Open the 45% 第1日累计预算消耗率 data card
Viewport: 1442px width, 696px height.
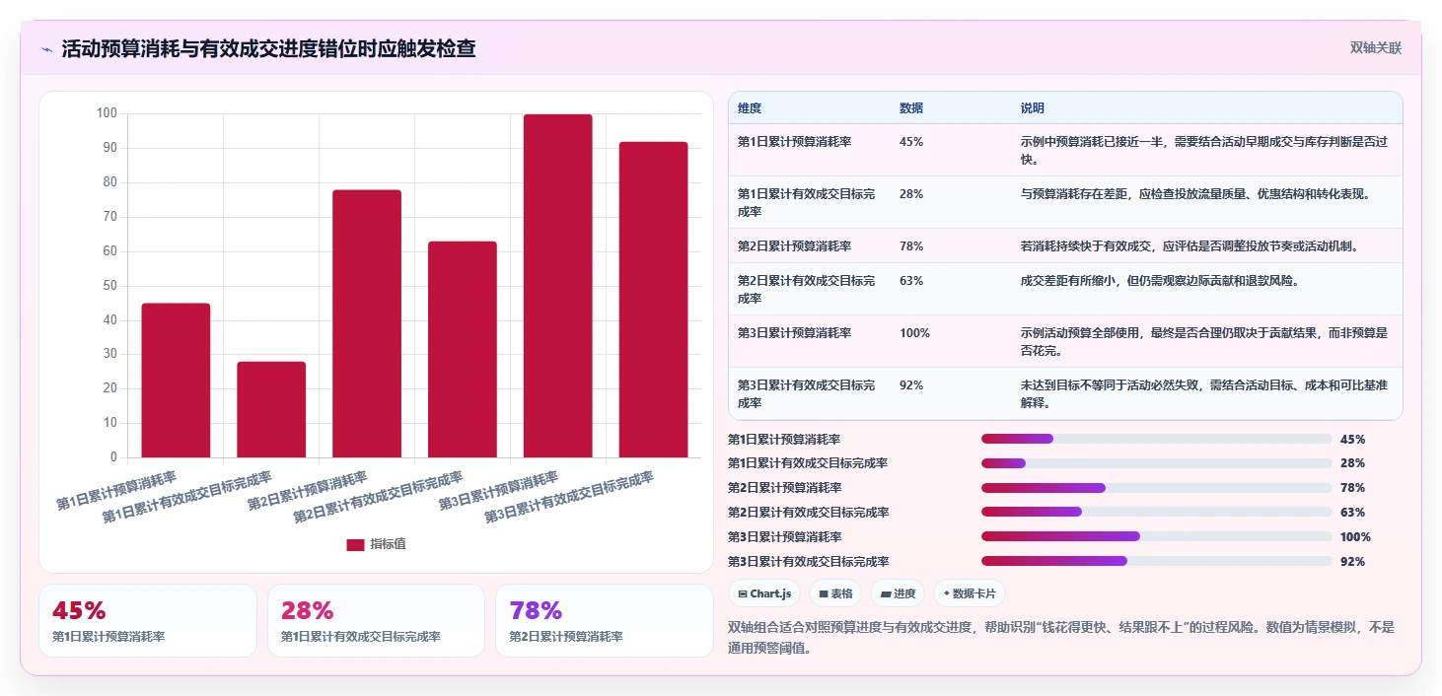coord(148,621)
